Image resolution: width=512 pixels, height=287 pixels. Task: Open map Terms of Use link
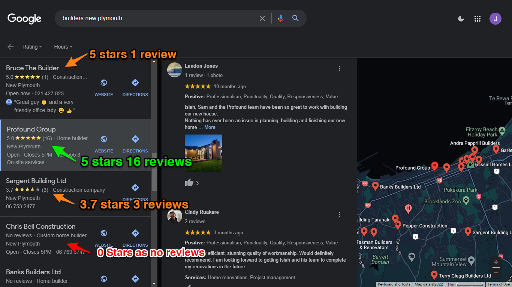499,284
